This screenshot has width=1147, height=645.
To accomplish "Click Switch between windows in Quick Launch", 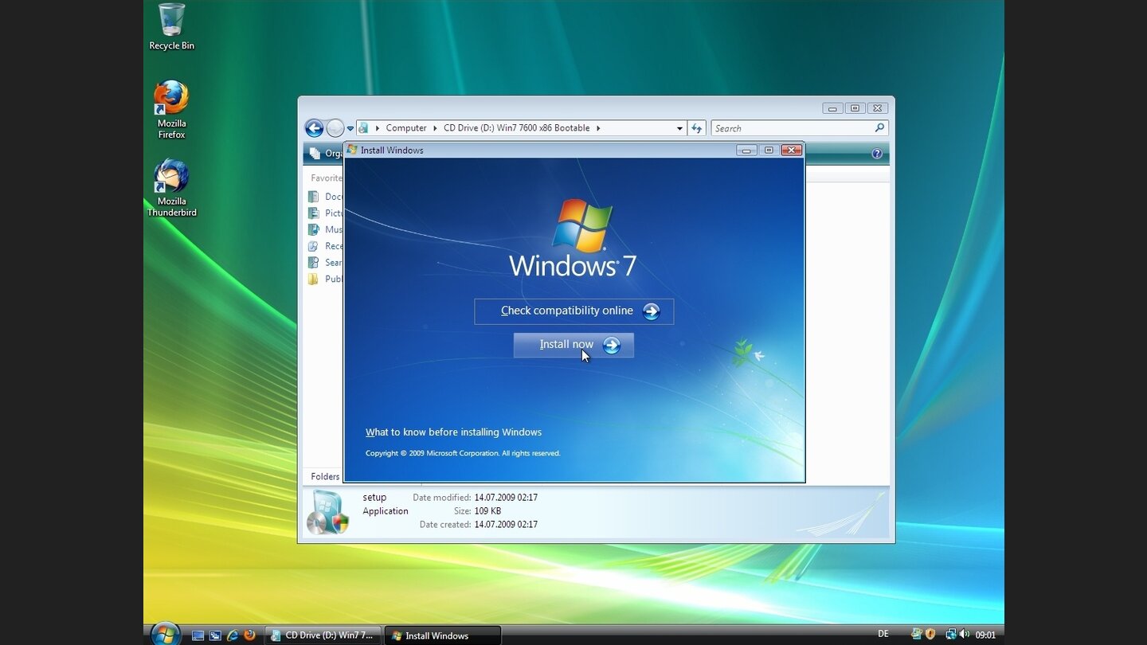I will click(215, 635).
